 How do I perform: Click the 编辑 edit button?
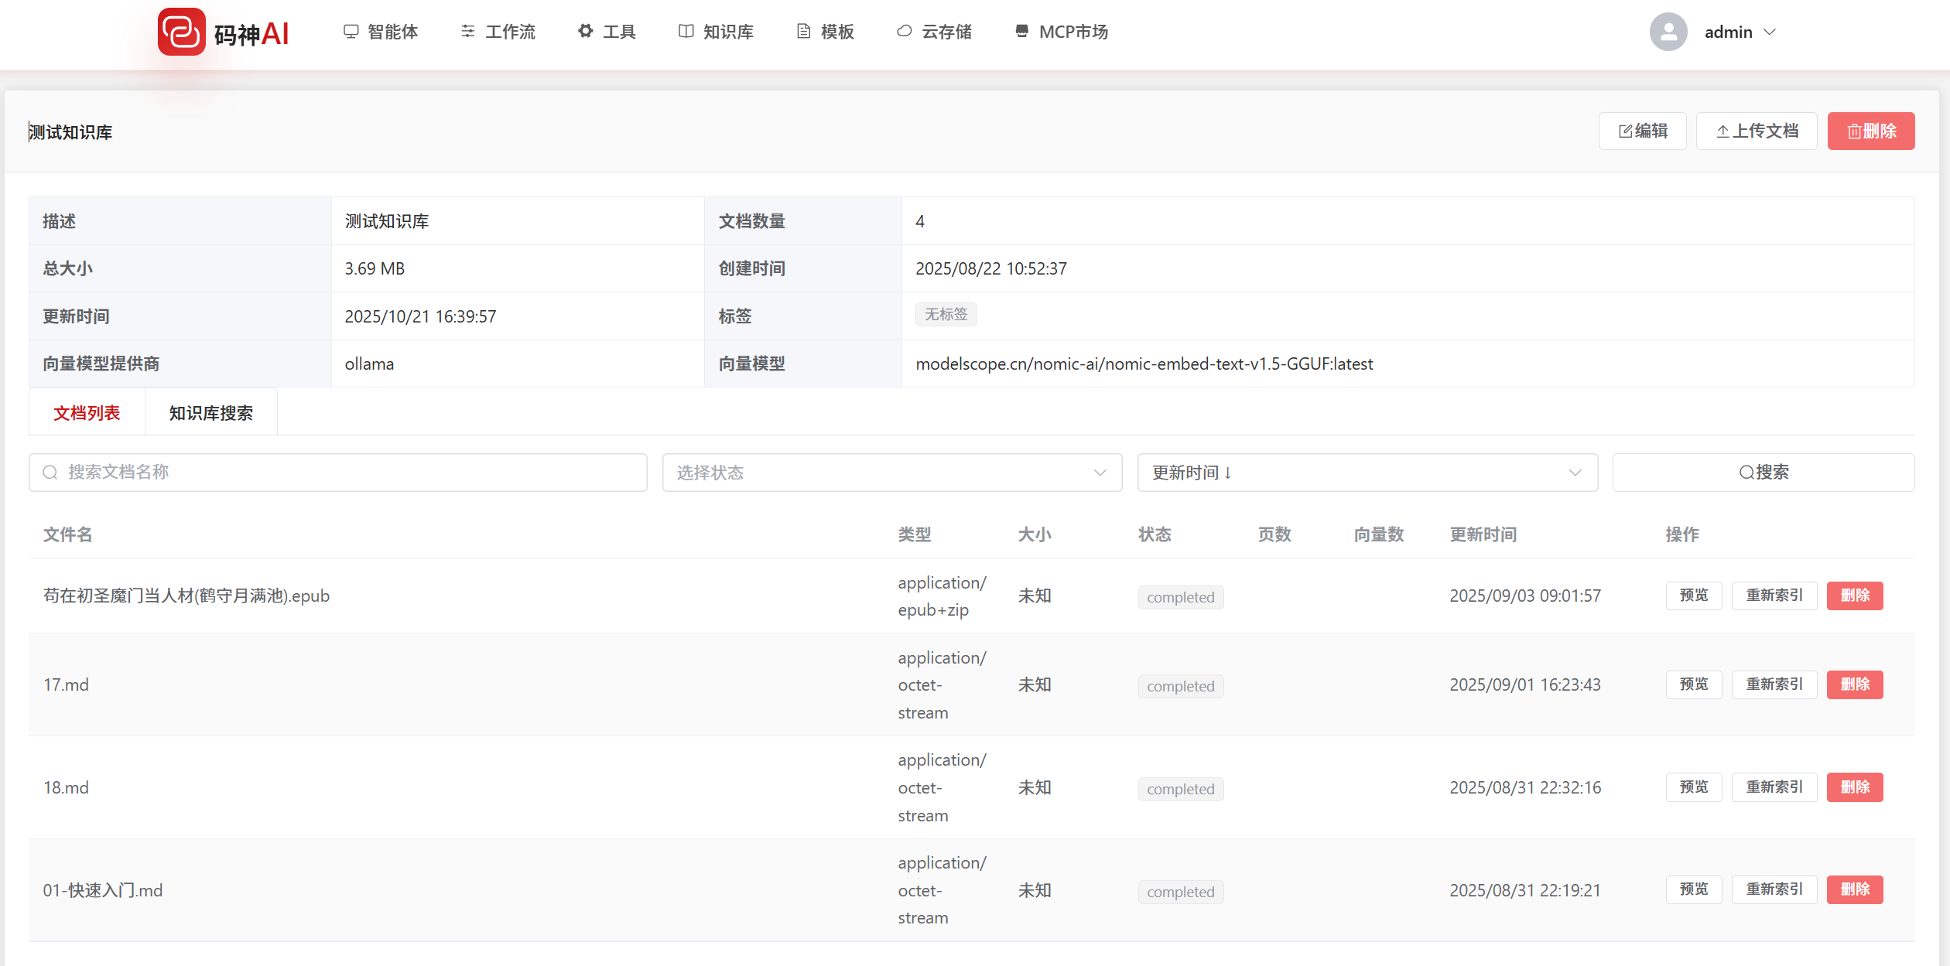(1642, 131)
